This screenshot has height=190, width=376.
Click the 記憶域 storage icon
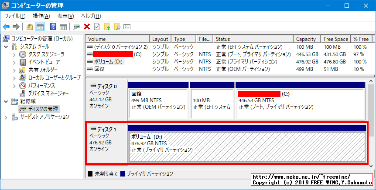tap(14, 101)
